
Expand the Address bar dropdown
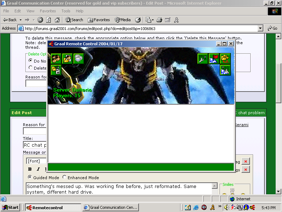click(x=260, y=28)
